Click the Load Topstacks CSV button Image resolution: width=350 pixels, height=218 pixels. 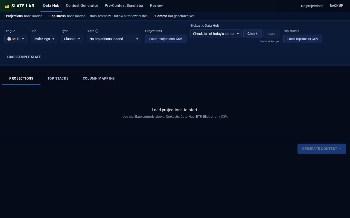(303, 39)
